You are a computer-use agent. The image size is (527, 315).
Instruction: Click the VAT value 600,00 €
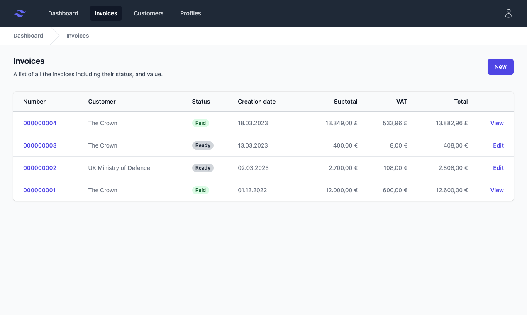(395, 190)
